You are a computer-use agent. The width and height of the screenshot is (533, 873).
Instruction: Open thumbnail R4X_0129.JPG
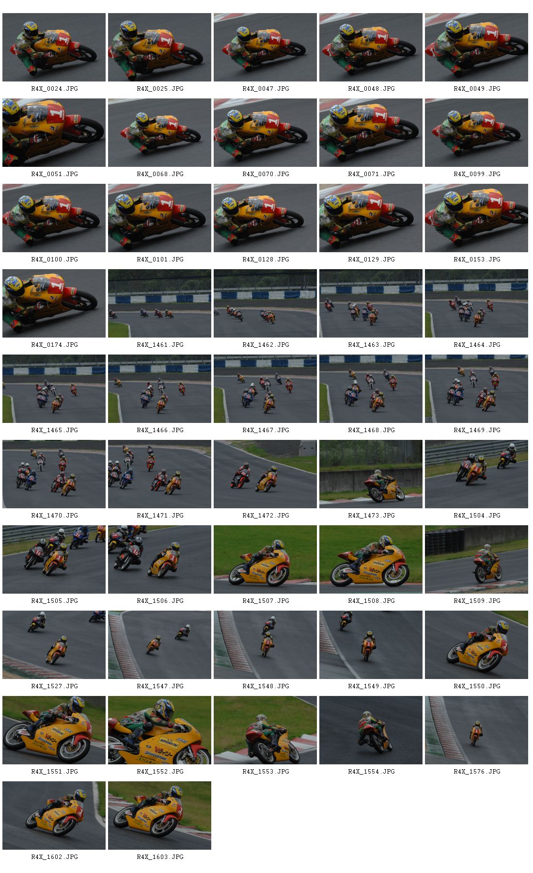pos(371,218)
